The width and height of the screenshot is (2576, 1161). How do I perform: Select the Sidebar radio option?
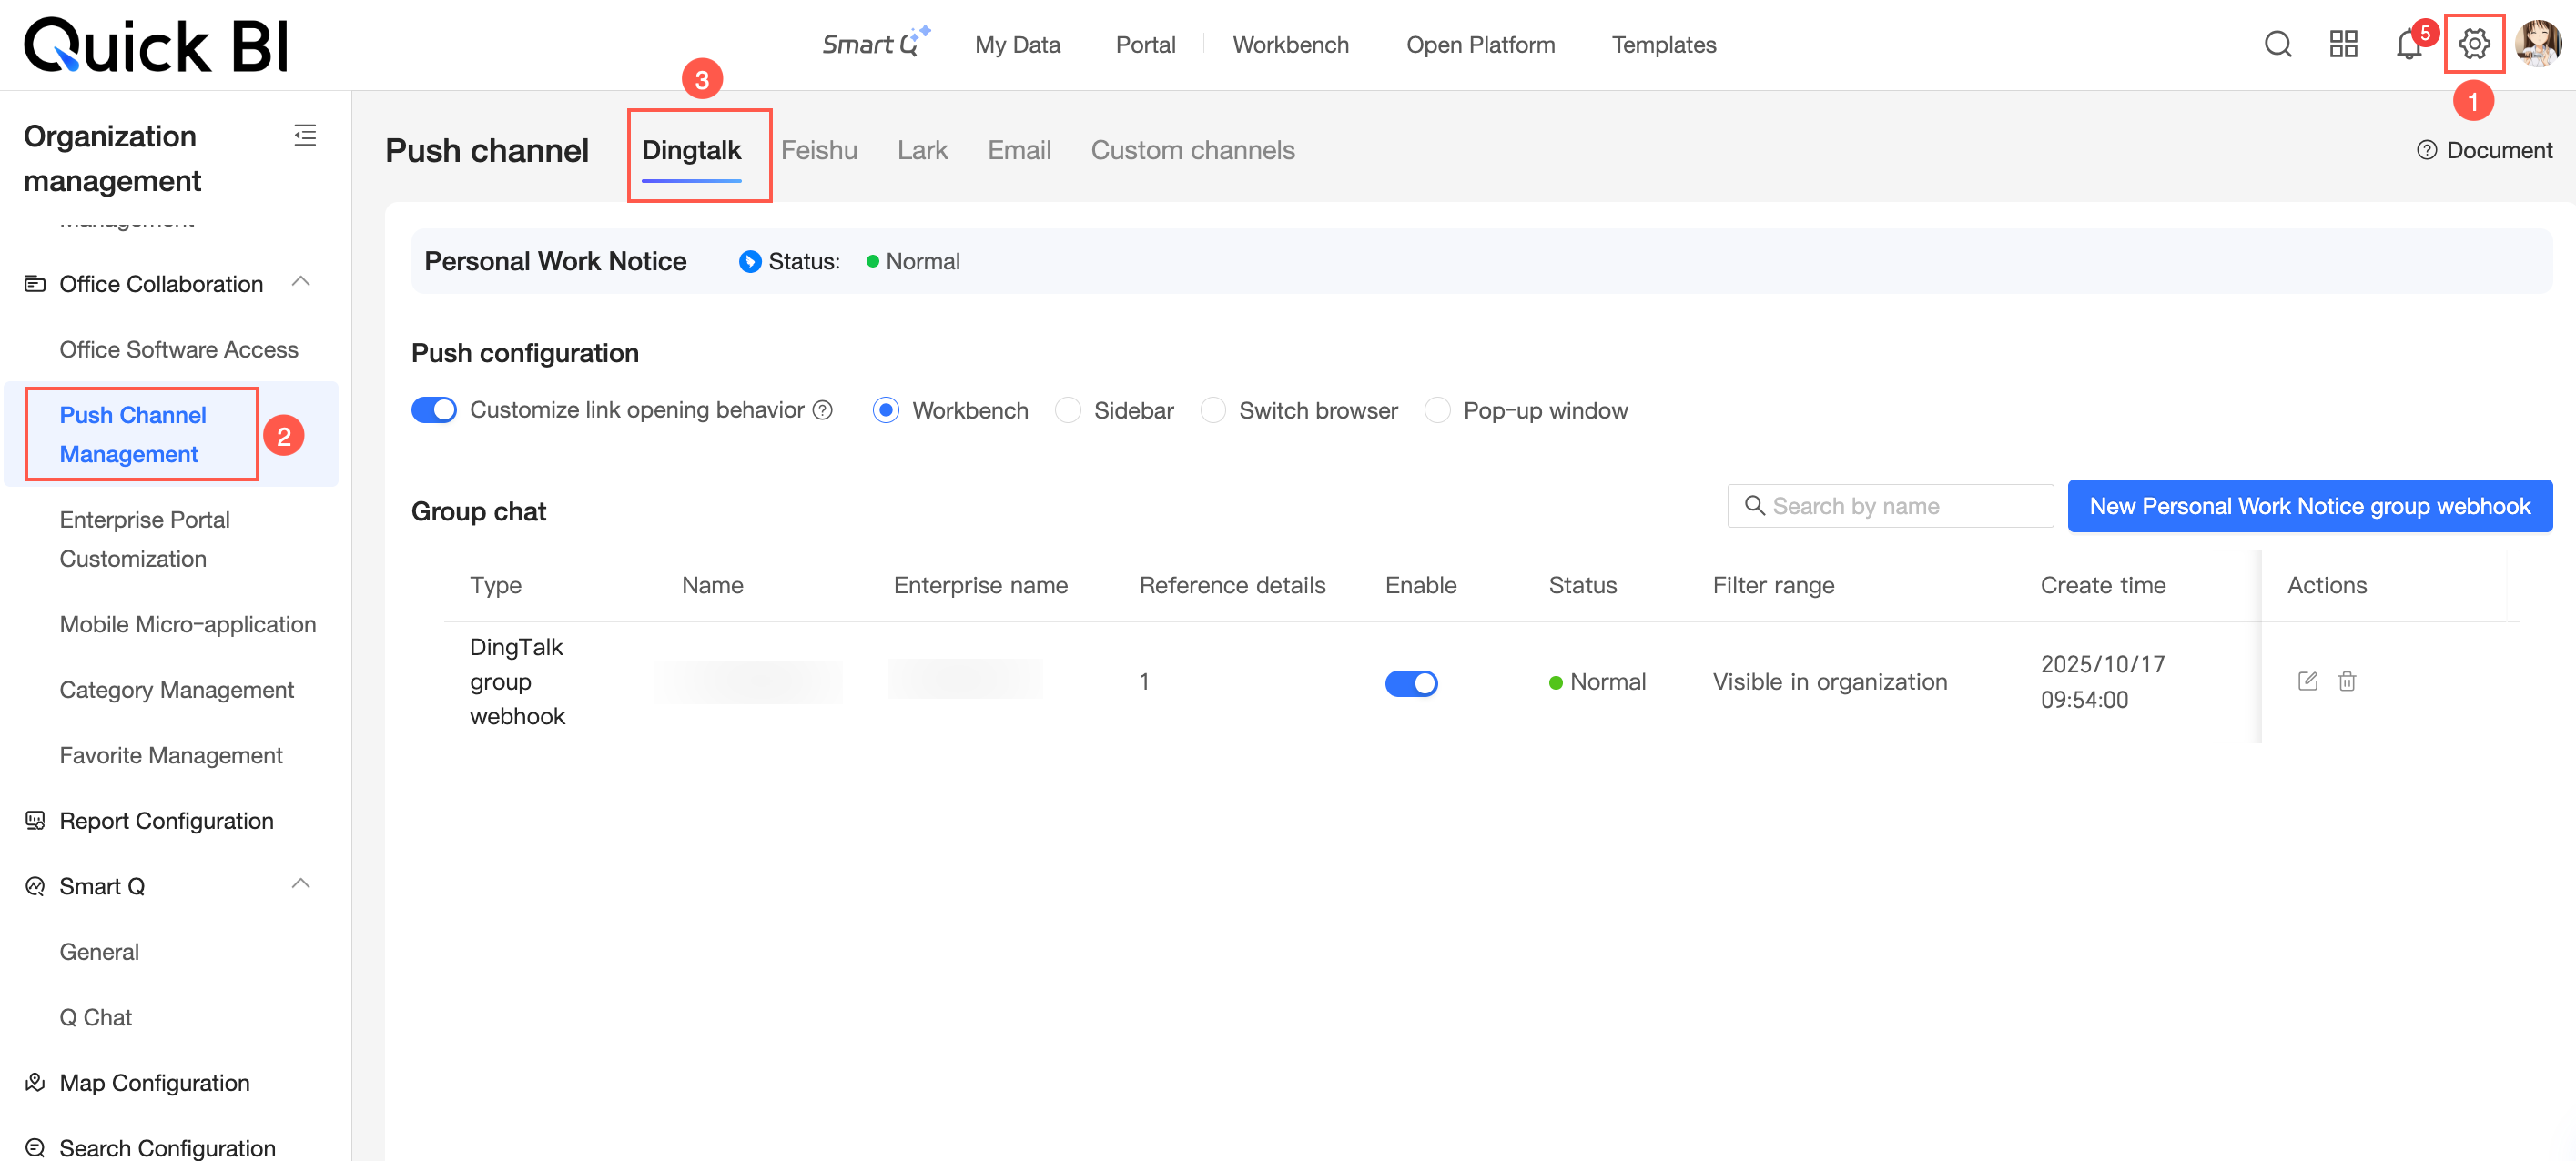point(1068,411)
